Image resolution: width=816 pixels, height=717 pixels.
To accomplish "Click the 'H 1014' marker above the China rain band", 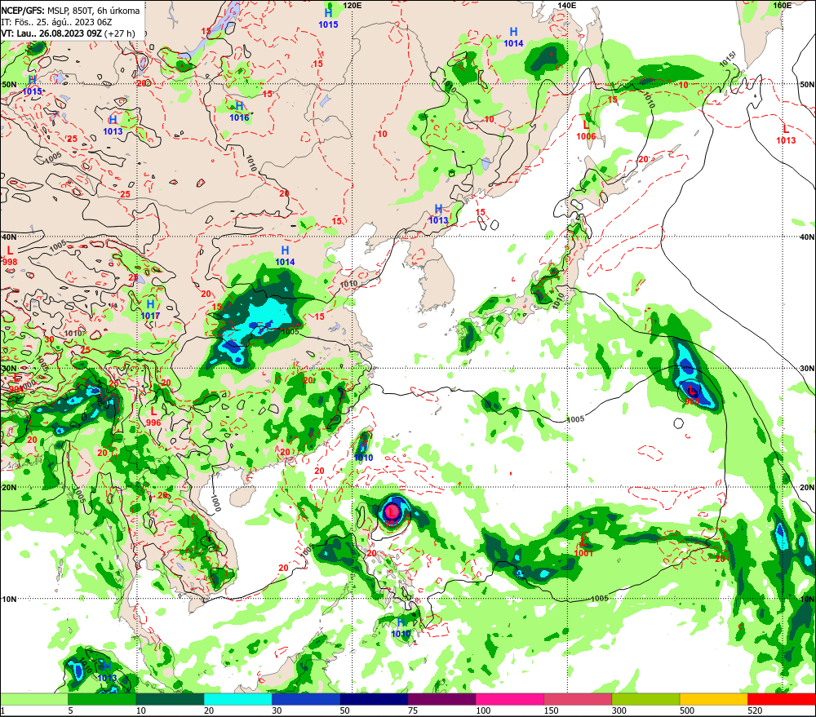I will click(x=285, y=256).
